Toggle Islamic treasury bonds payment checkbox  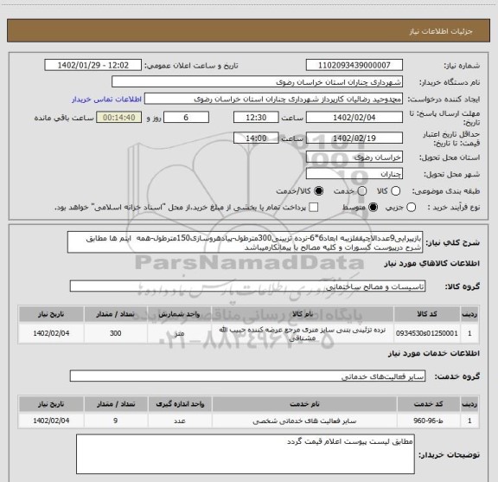pos(314,208)
